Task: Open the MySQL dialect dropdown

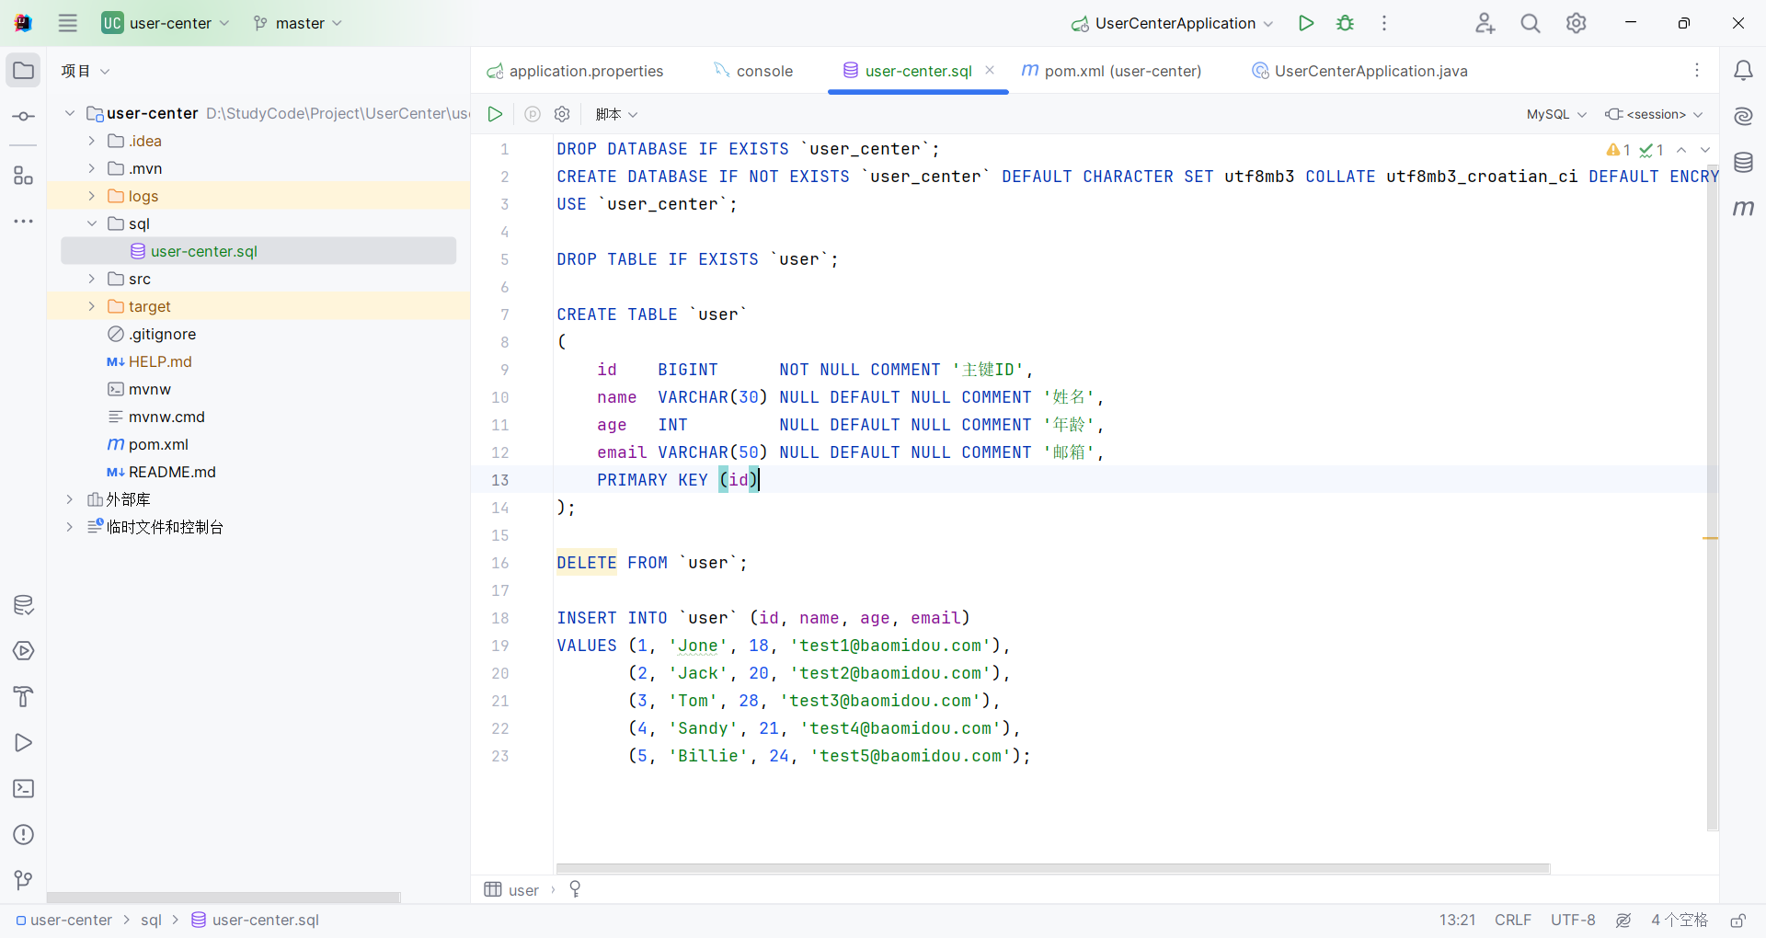Action: click(1556, 114)
